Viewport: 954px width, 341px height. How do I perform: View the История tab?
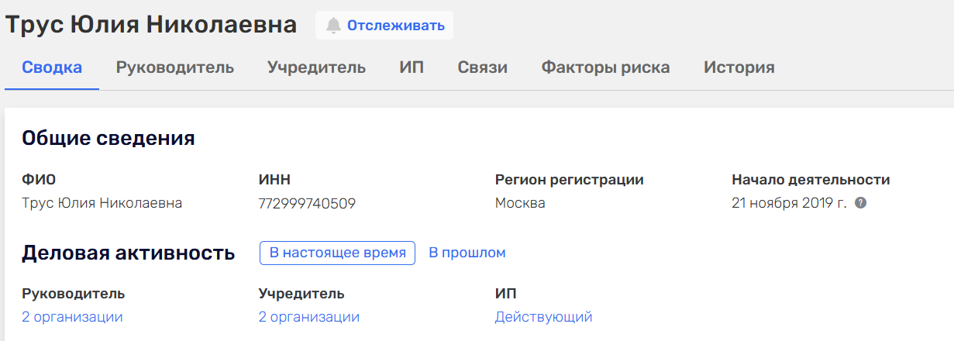tap(739, 67)
